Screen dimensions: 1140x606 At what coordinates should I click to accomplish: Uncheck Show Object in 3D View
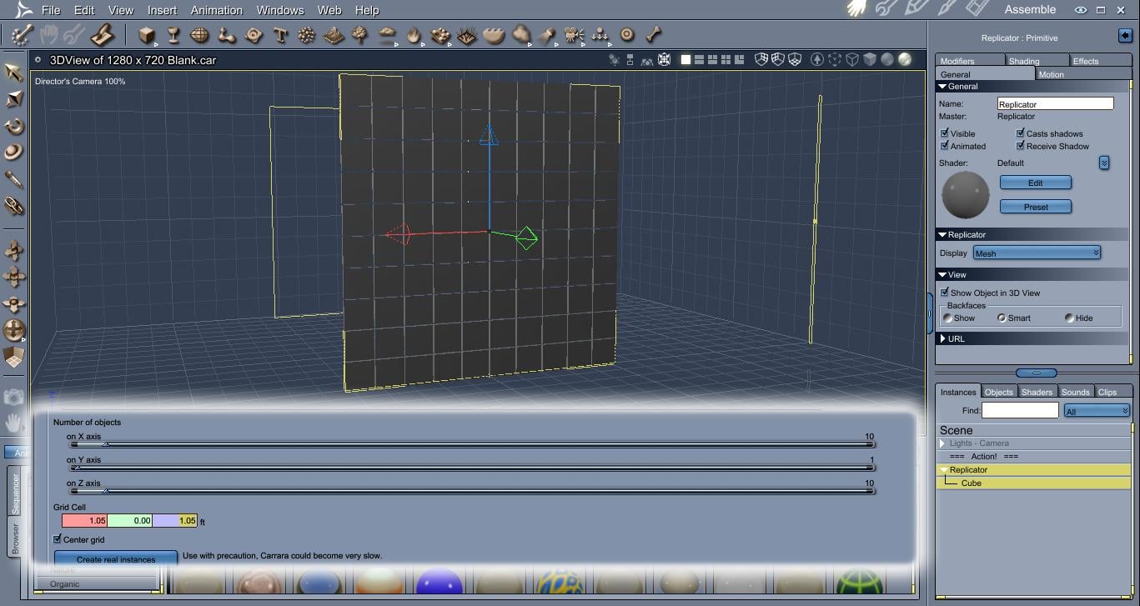click(x=945, y=293)
